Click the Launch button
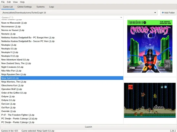 click(x=88, y=127)
